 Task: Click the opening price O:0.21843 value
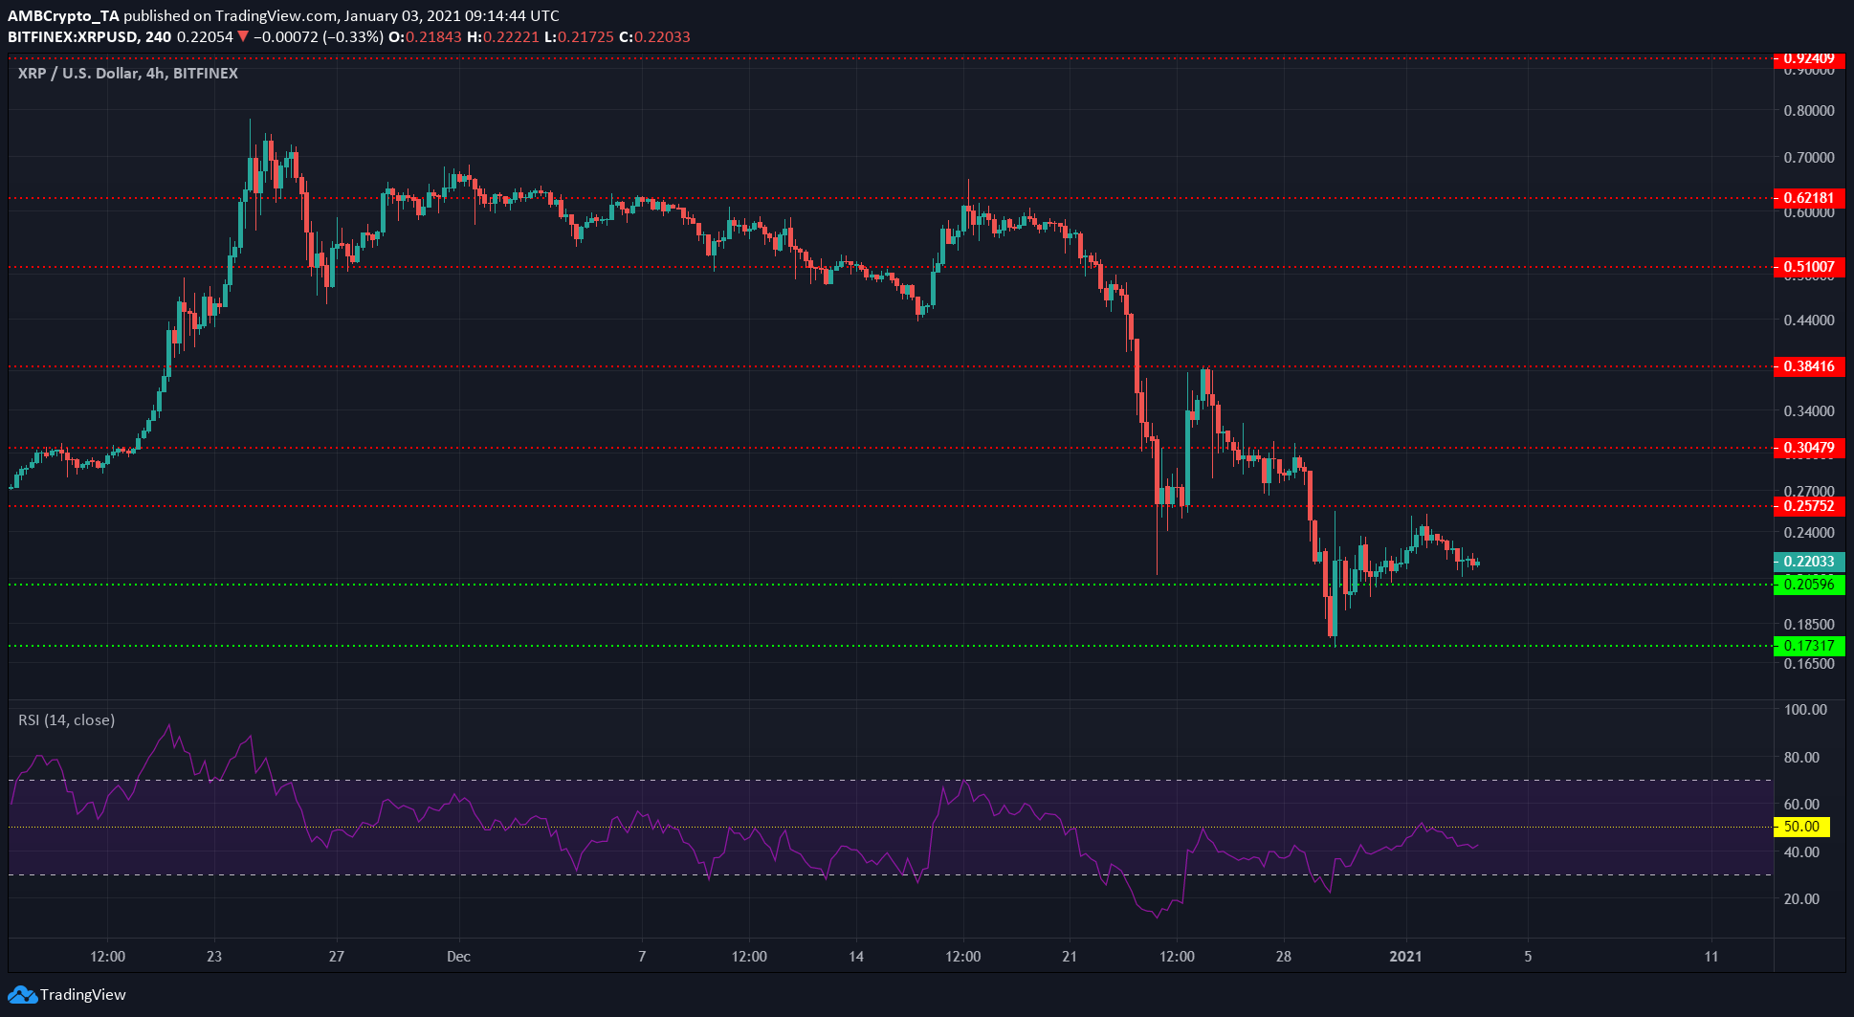pyautogui.click(x=425, y=37)
